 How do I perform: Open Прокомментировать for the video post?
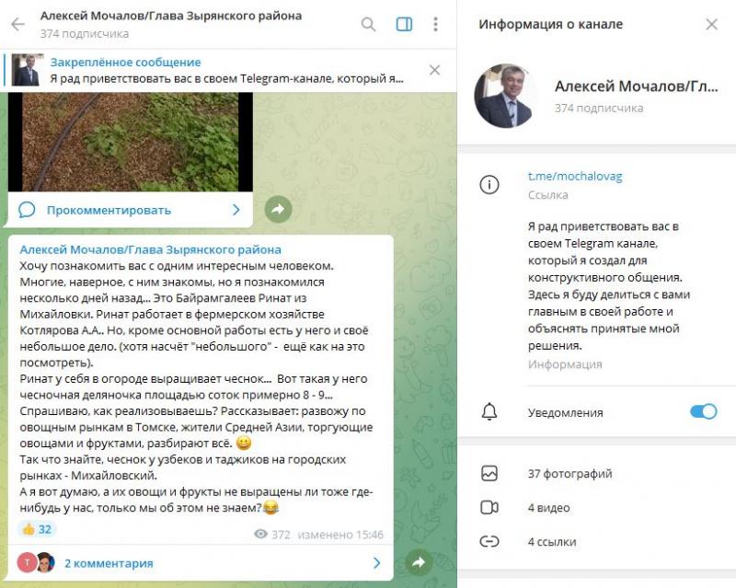pos(109,210)
